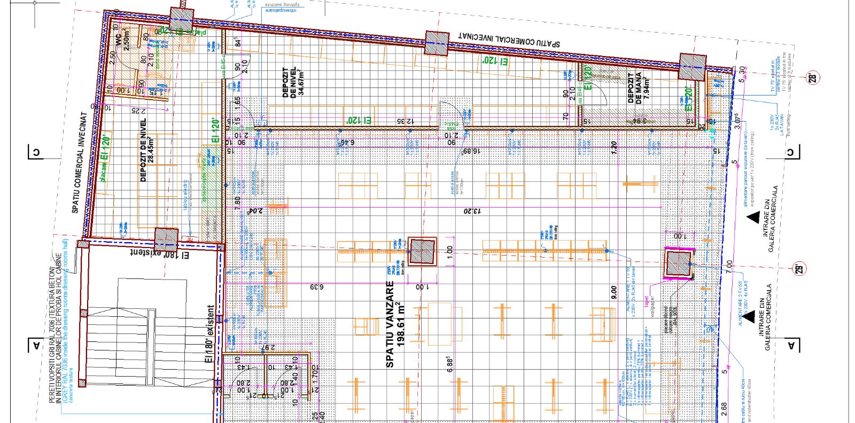Click the grid axis bubble labeled 28'

pos(813,78)
